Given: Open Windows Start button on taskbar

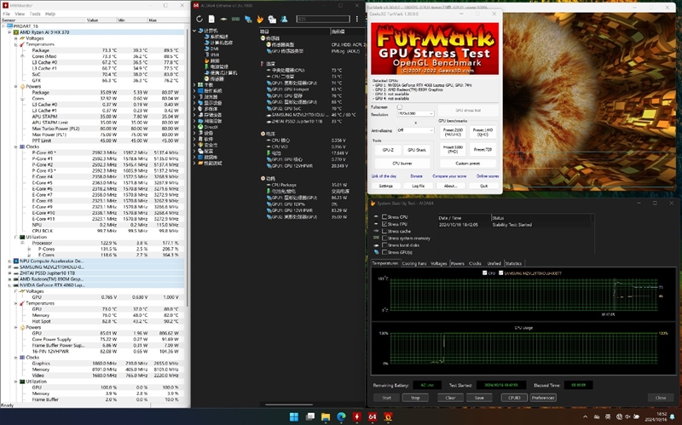Looking at the screenshot, I should [294, 417].
